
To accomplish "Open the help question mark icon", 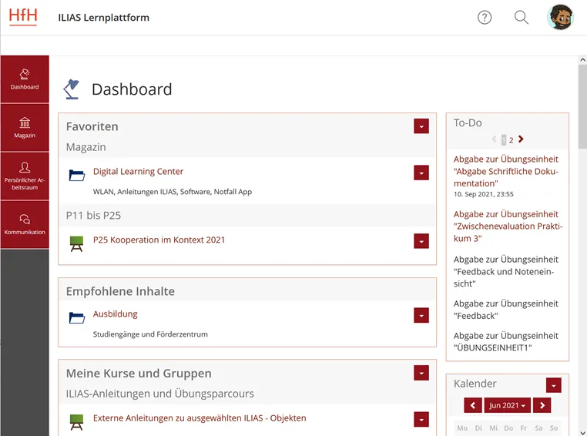I will point(485,18).
